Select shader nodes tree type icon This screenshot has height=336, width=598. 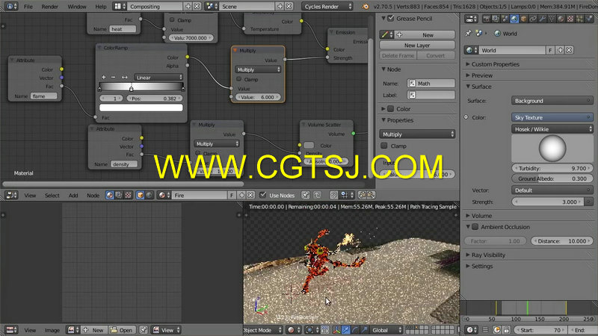click(x=110, y=195)
